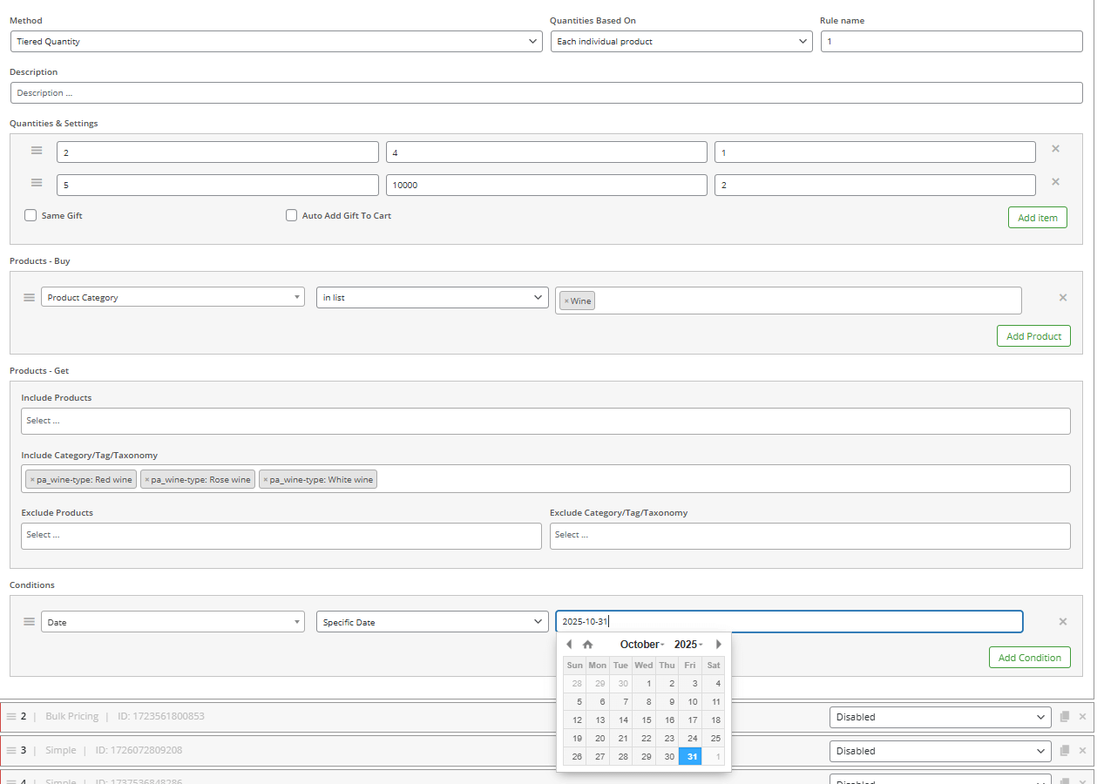1104x784 pixels.
Task: Open calendar year 2025 dropdown
Action: coord(688,645)
